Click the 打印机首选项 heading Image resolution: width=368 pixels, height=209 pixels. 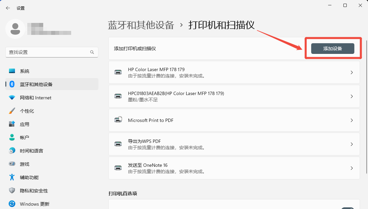123,193
